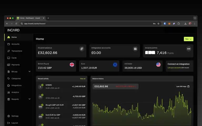
Task: Click the Log out icon
Action: tap(9, 123)
